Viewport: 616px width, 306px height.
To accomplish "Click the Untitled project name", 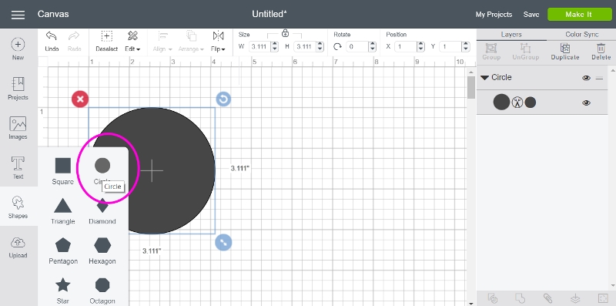I will click(x=269, y=14).
